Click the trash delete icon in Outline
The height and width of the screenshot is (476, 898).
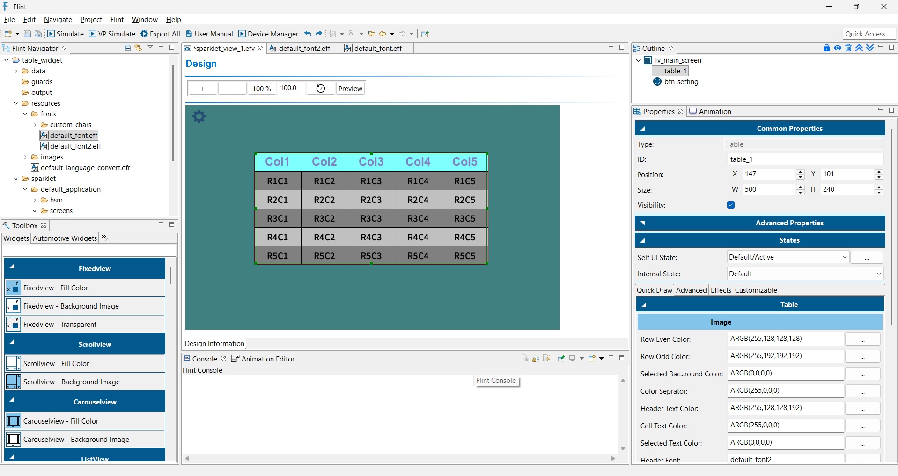848,48
